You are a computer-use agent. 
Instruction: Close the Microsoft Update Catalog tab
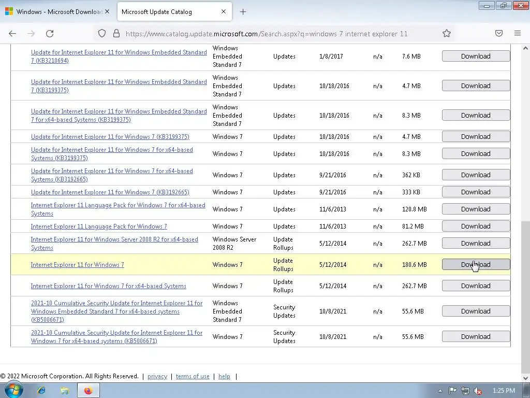[224, 11]
